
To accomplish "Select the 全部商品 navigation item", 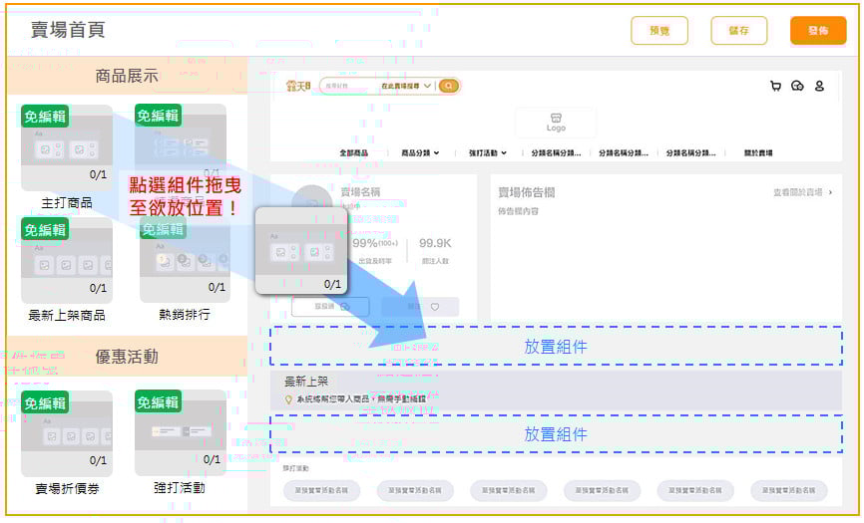I will [354, 153].
